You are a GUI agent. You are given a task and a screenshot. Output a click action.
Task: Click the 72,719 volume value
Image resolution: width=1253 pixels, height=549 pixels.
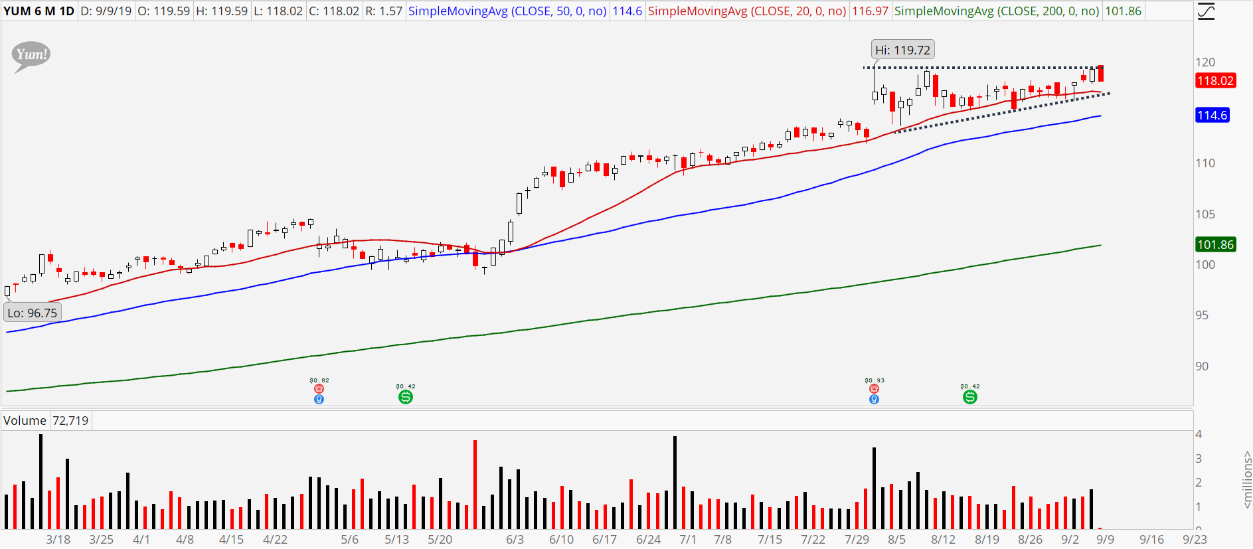pyautogui.click(x=70, y=421)
